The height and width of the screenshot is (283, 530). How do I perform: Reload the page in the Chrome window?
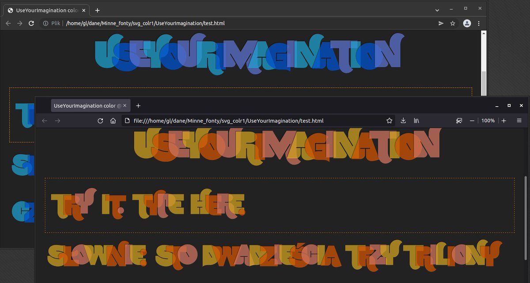coord(31,23)
